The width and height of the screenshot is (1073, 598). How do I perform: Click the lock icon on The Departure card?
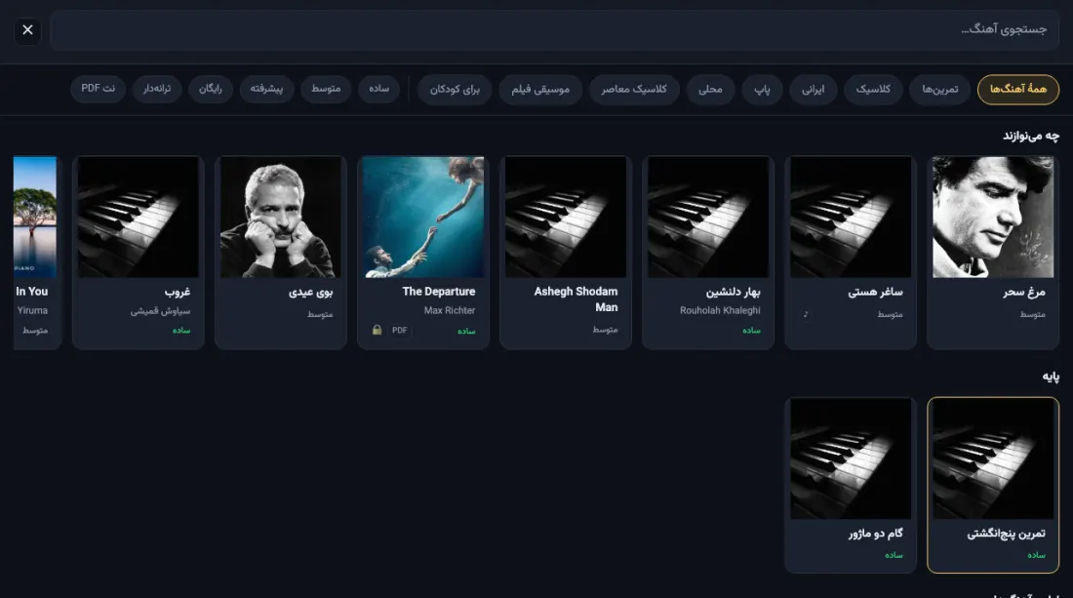click(x=377, y=330)
